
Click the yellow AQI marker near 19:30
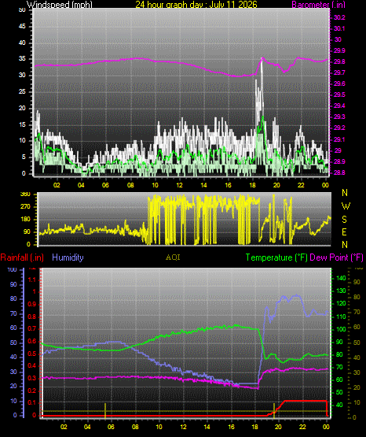click(274, 410)
